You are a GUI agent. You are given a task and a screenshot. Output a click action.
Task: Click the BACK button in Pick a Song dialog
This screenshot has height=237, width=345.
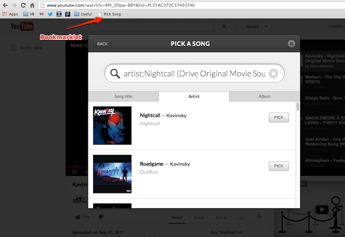[x=102, y=44]
